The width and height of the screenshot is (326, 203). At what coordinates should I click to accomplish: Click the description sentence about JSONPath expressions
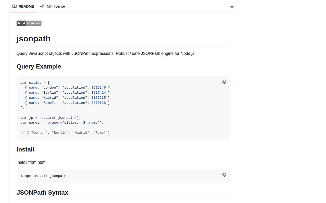click(x=106, y=53)
